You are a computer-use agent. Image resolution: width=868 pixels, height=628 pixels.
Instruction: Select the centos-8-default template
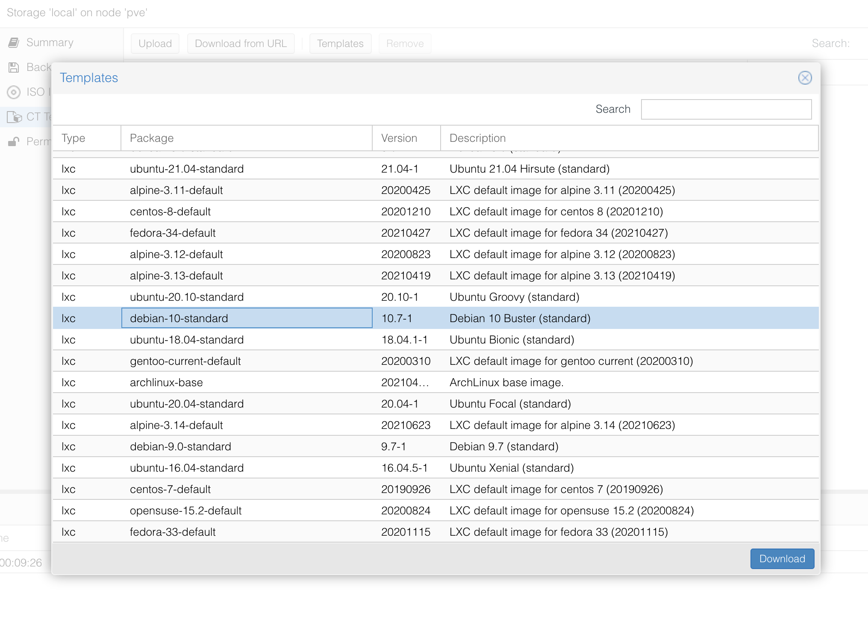pos(435,211)
